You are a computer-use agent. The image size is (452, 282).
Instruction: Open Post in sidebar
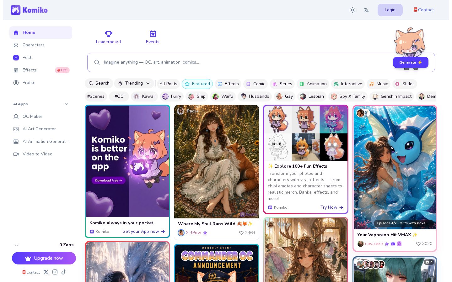(41, 58)
